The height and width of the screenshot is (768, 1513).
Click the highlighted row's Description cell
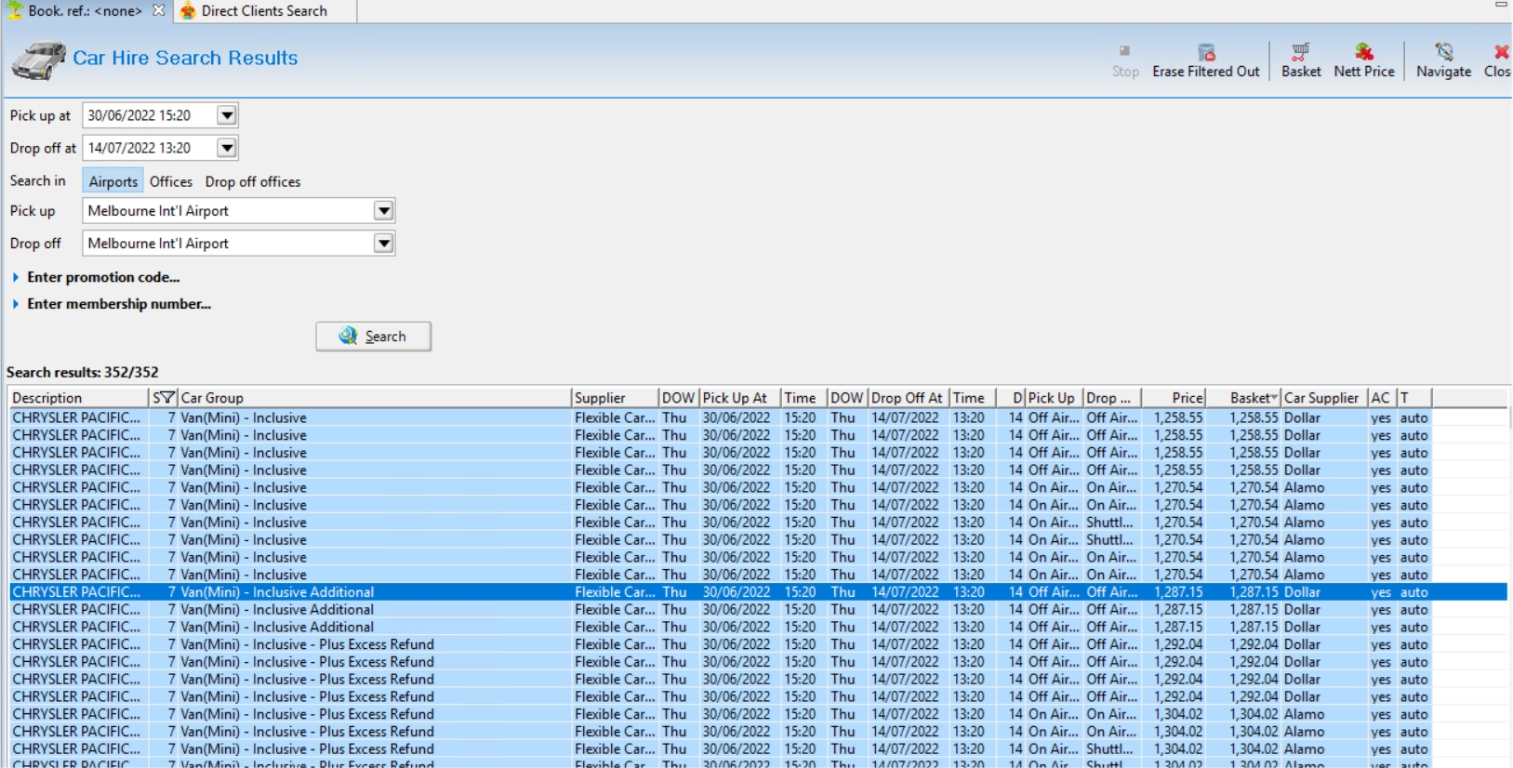76,592
